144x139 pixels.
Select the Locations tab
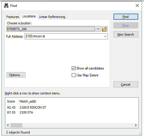[x=29, y=16]
